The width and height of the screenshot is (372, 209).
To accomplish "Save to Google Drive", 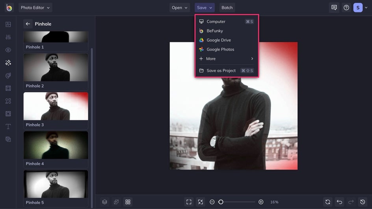I will coord(226,40).
